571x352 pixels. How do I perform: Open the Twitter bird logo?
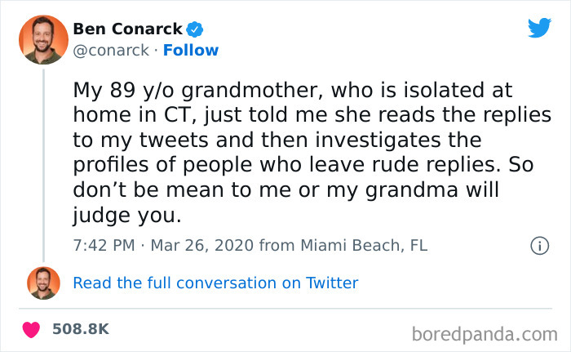(539, 29)
